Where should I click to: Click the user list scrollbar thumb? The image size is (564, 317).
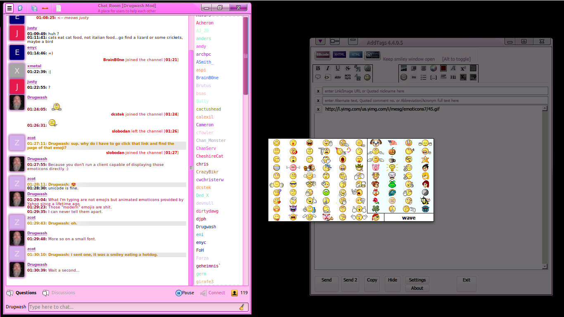(x=246, y=56)
